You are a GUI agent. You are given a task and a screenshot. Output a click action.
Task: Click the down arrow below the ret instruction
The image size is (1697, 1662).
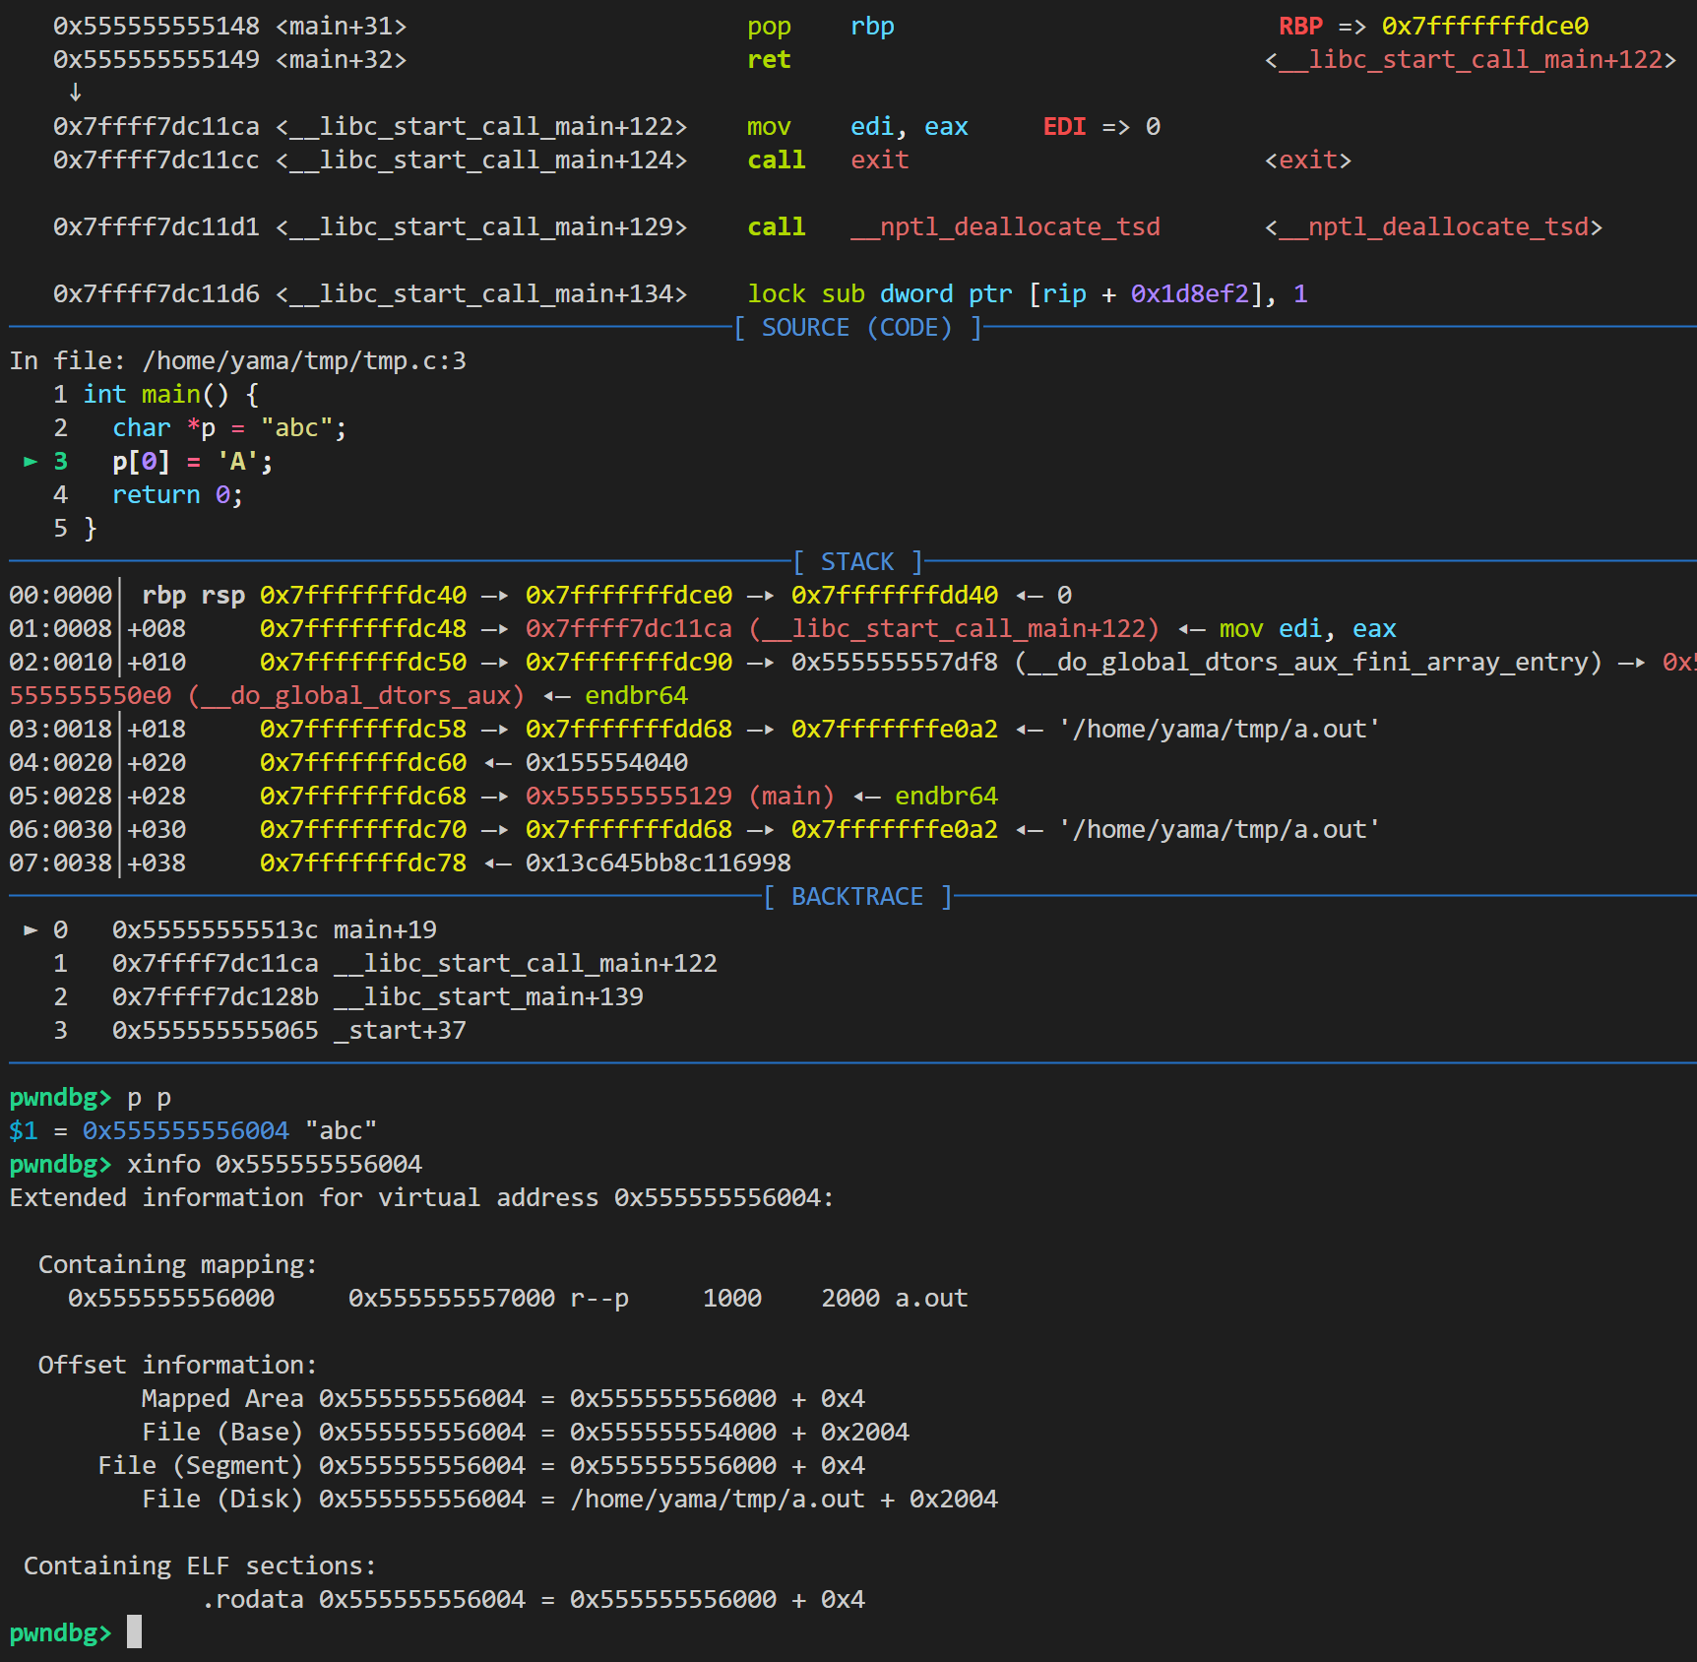(x=75, y=93)
